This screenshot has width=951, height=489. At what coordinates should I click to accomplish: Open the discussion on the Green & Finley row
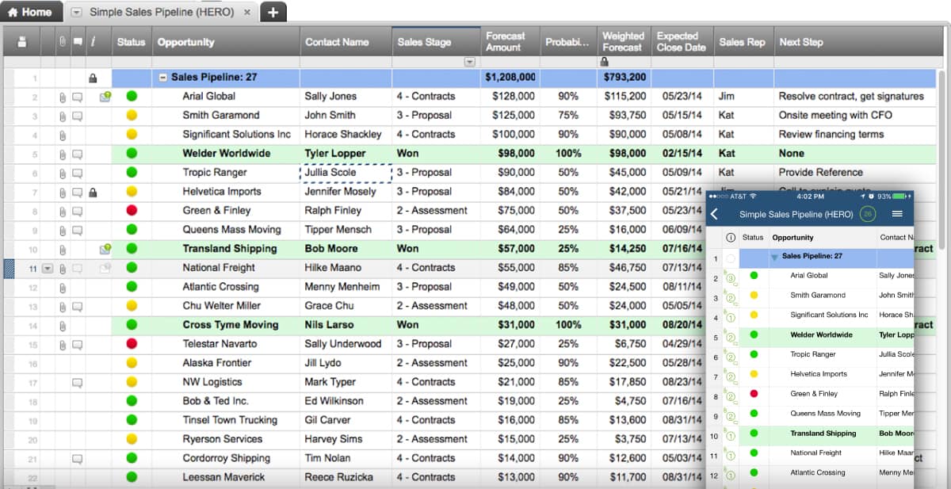click(x=78, y=211)
